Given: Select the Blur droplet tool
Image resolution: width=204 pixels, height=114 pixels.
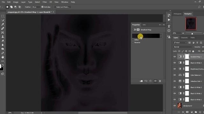Looking at the screenshot, I should point(3,45).
